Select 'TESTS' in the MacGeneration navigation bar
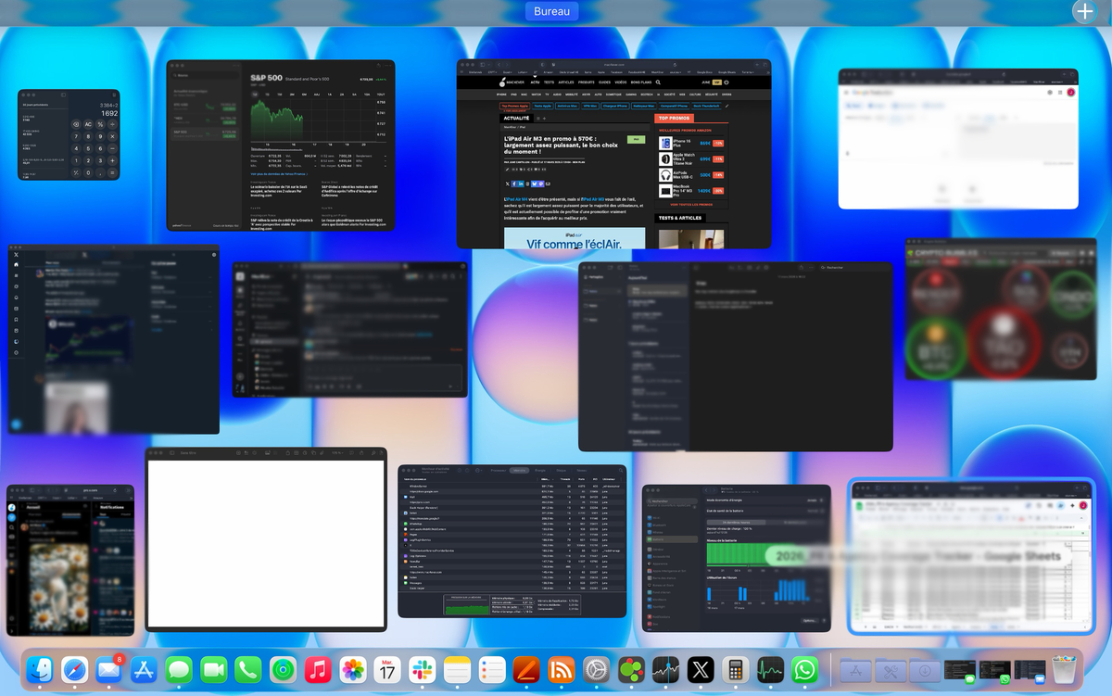 click(x=549, y=82)
